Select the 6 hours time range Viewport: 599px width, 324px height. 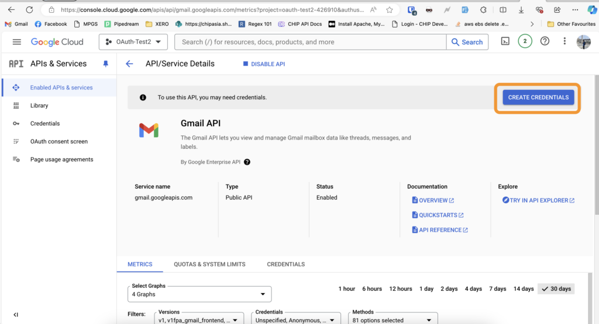[x=371, y=289]
